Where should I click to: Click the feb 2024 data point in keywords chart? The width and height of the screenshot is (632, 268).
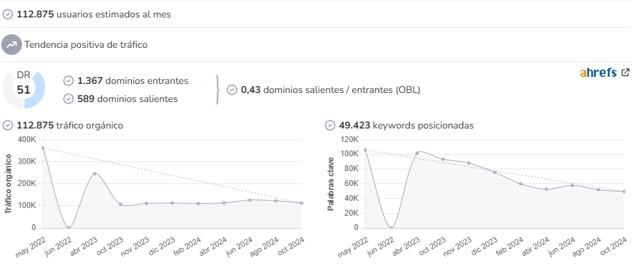pyautogui.click(x=520, y=184)
